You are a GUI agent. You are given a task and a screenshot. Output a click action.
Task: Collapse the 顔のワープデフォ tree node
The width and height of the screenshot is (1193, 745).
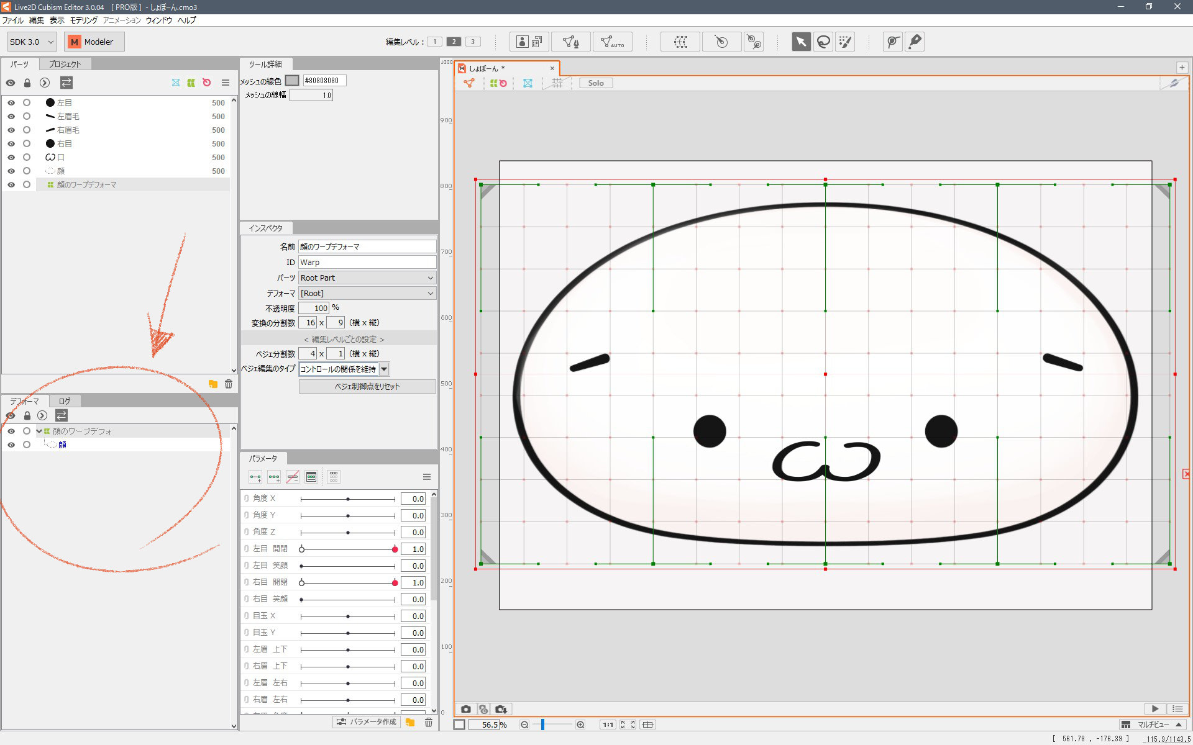[39, 431]
